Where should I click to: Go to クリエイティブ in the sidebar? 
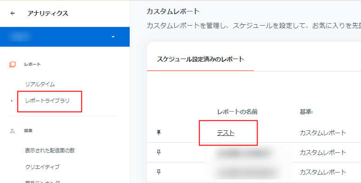(42, 167)
